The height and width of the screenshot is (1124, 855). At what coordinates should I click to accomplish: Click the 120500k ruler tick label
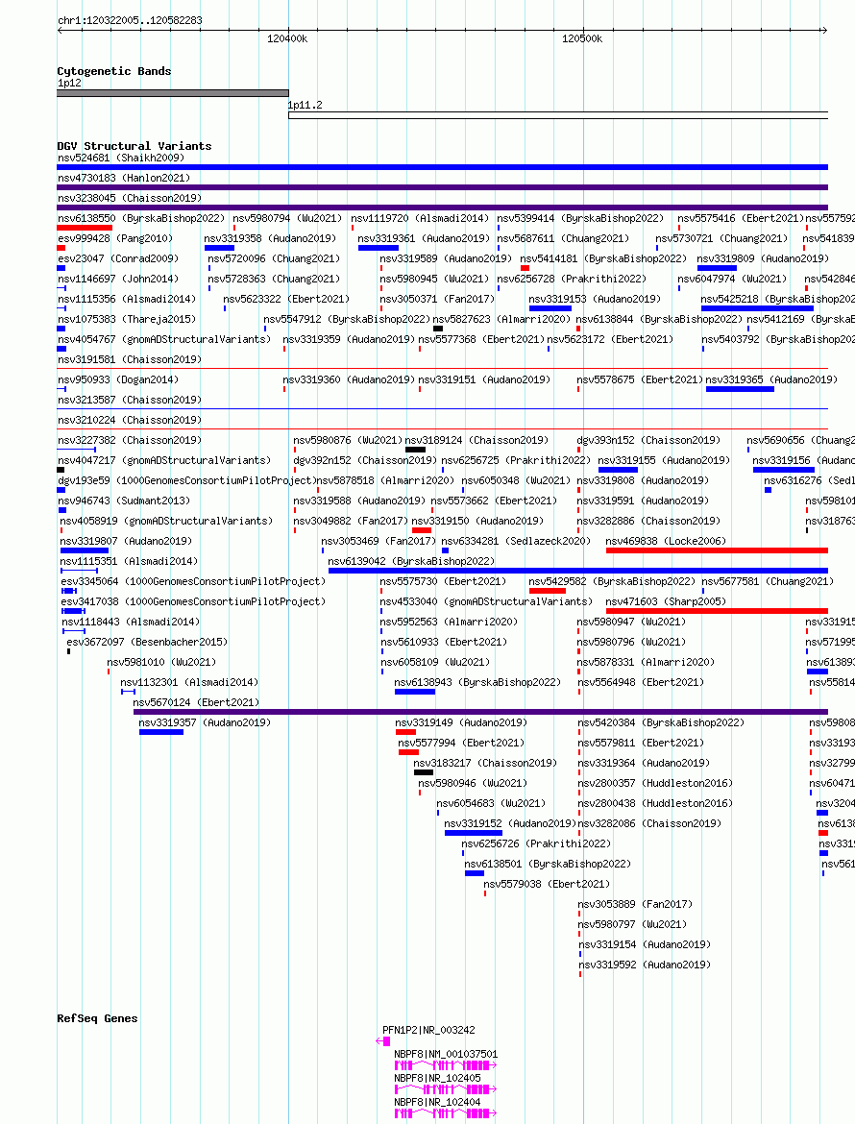[582, 38]
